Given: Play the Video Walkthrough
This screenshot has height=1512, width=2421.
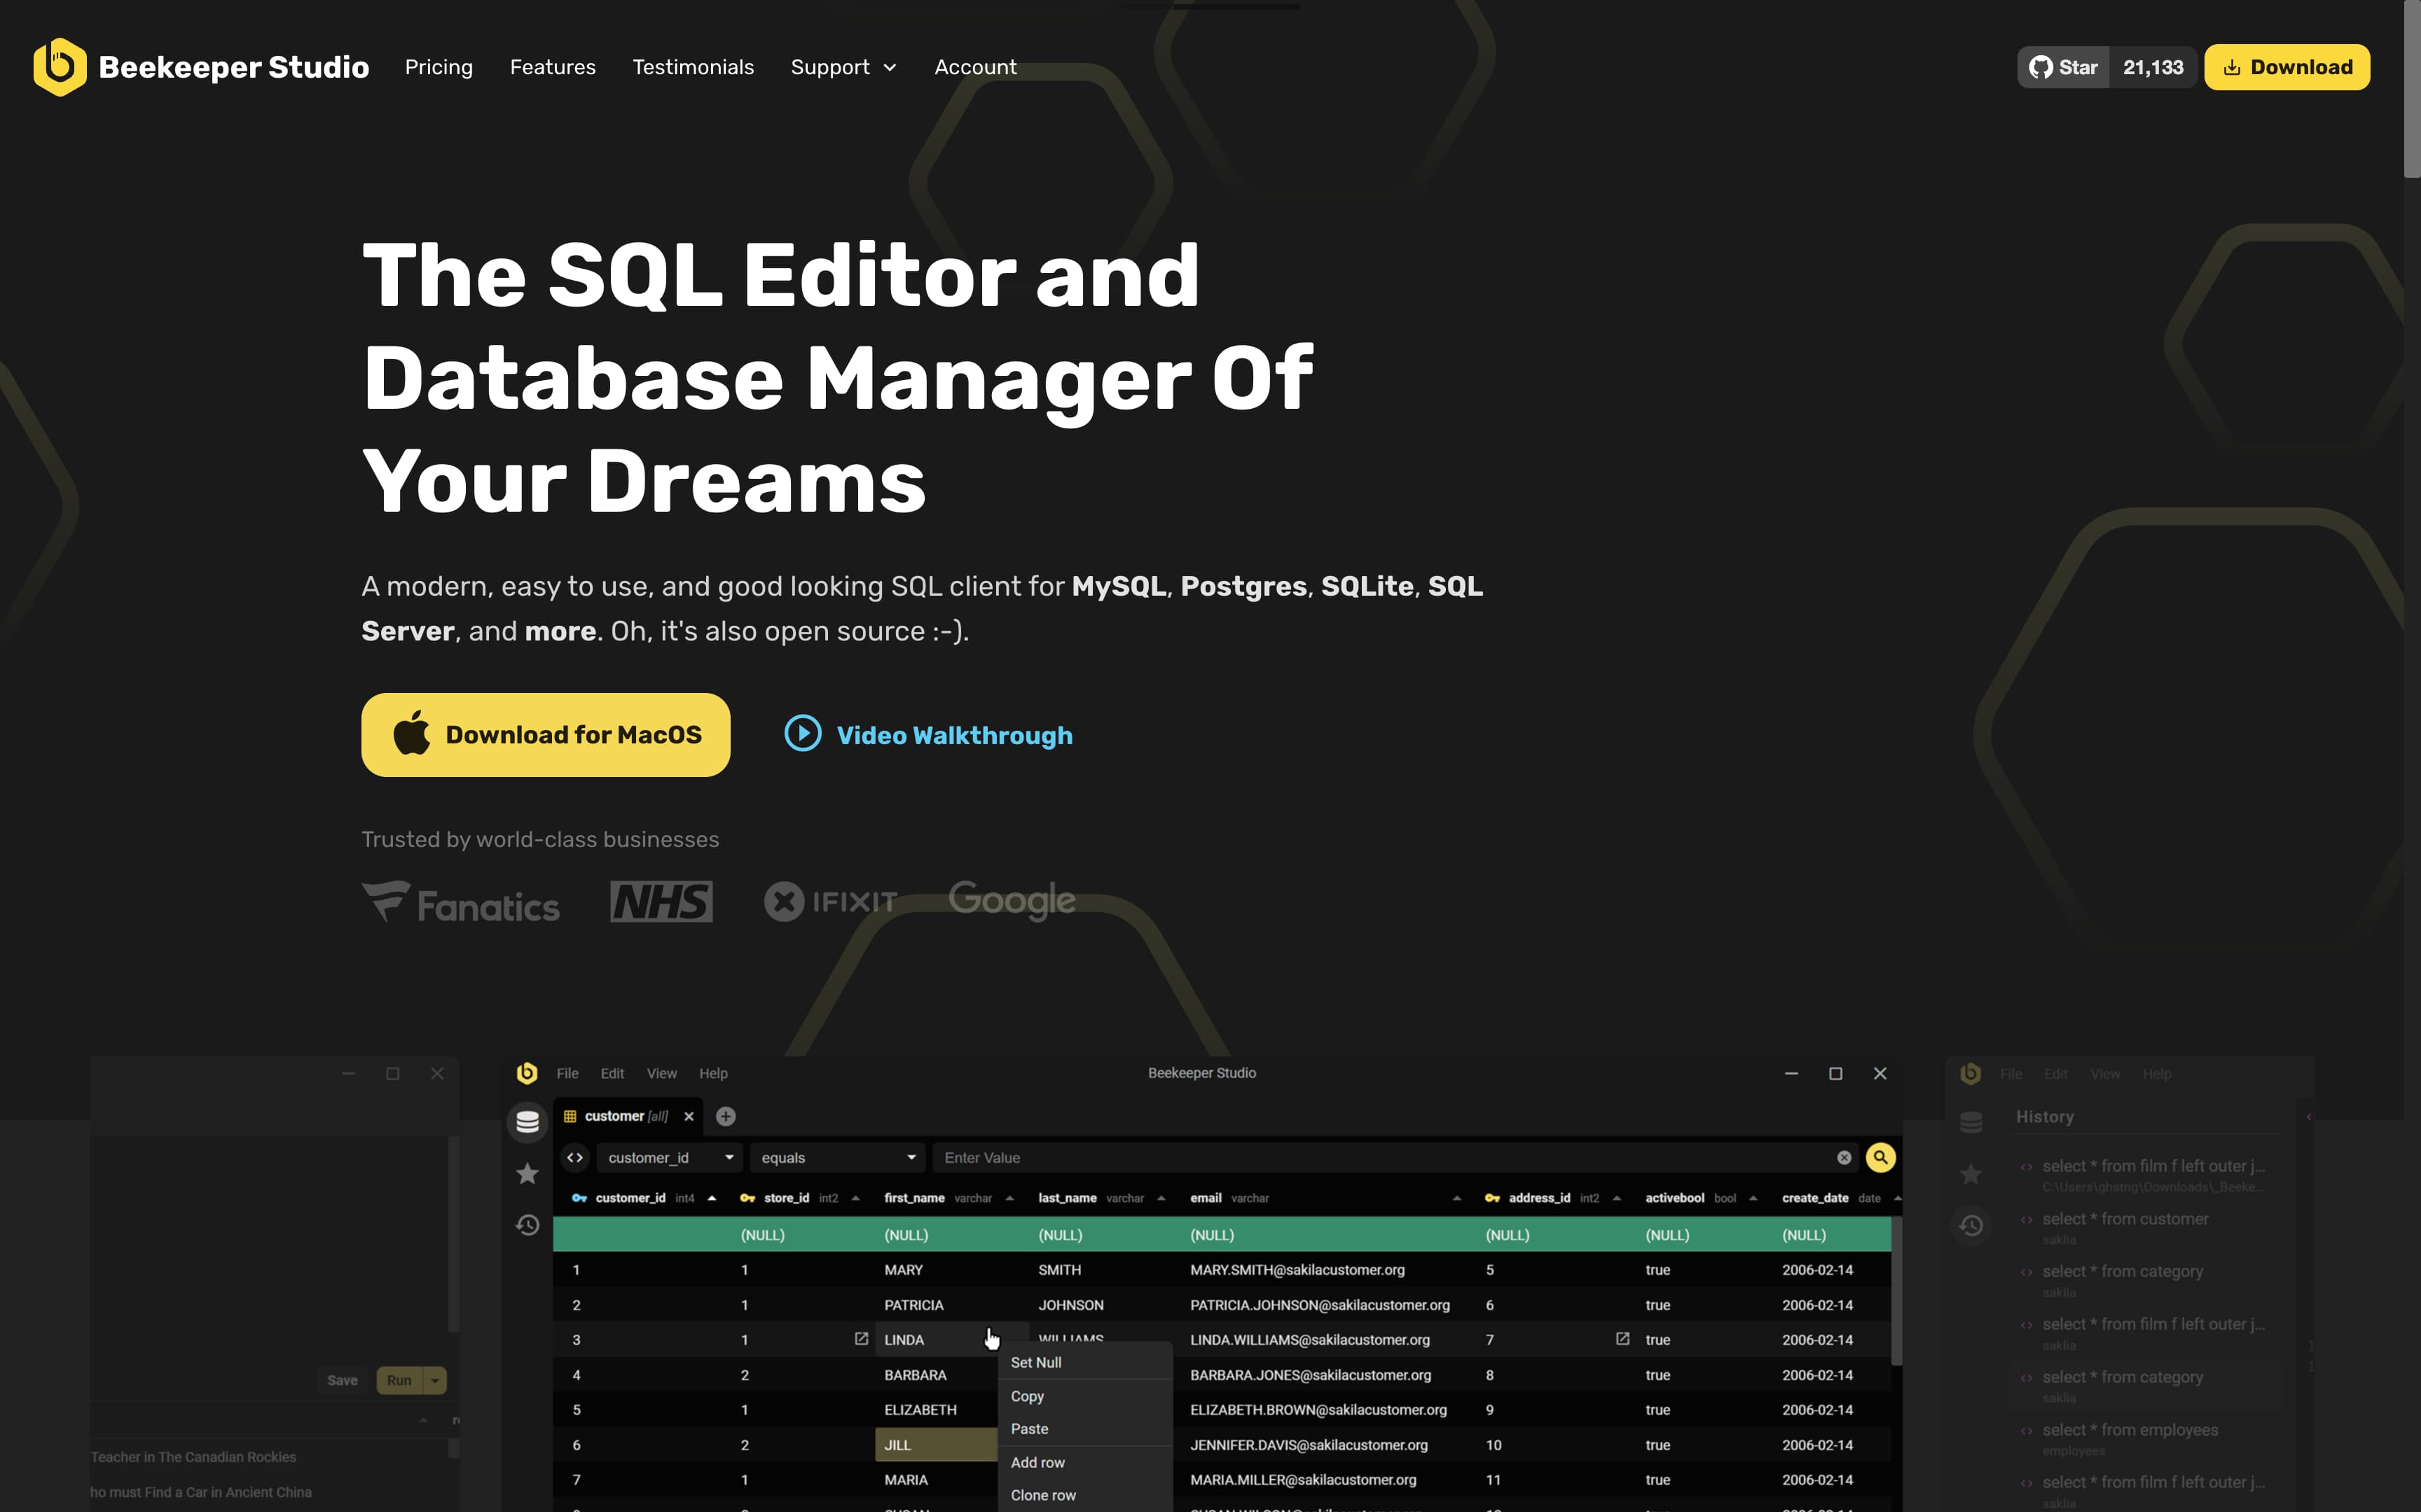Looking at the screenshot, I should [x=927, y=735].
